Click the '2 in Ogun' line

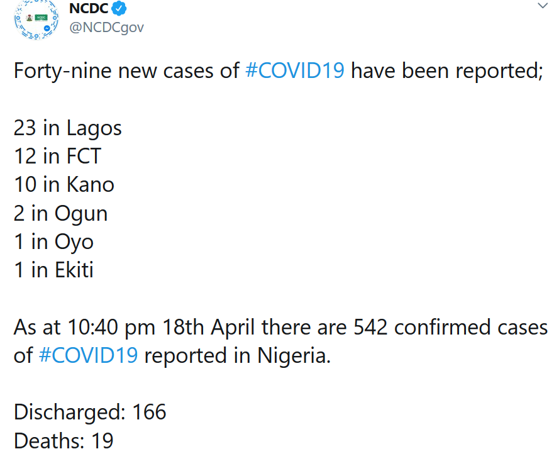point(60,214)
